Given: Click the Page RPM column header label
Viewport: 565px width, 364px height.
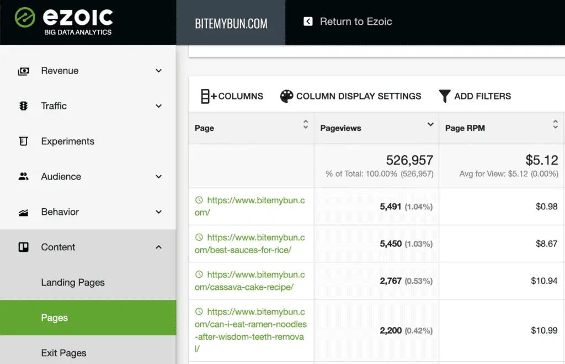Looking at the screenshot, I should pyautogui.click(x=465, y=128).
